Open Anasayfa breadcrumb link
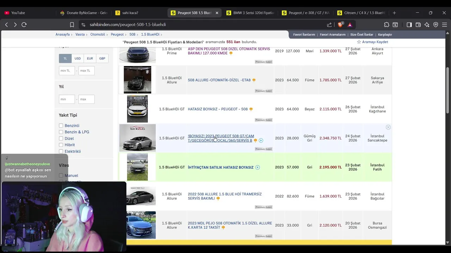 (62, 34)
